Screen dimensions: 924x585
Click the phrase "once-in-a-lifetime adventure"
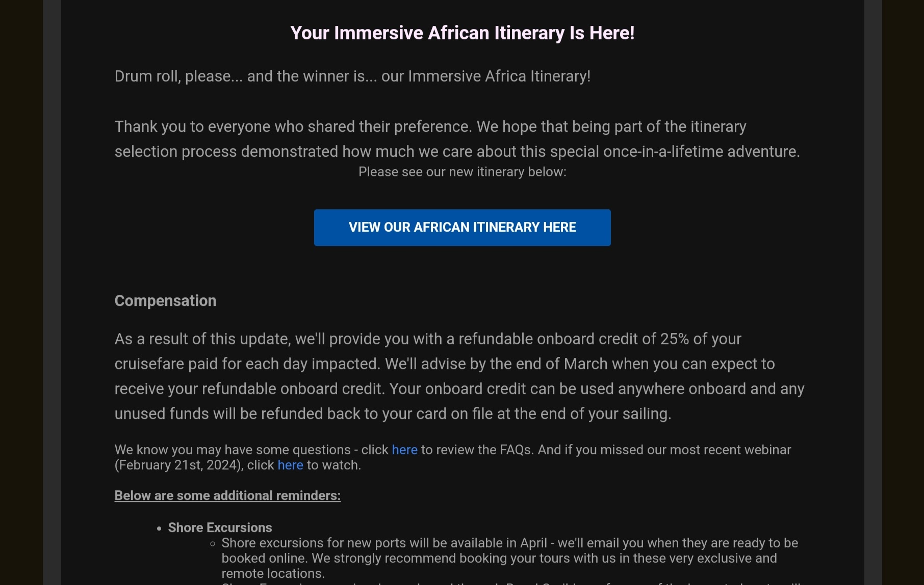tap(700, 152)
